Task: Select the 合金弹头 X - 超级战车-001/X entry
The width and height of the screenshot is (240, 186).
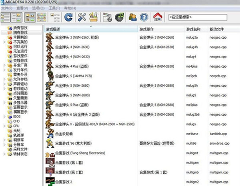Action: pyautogui.click(x=95, y=124)
